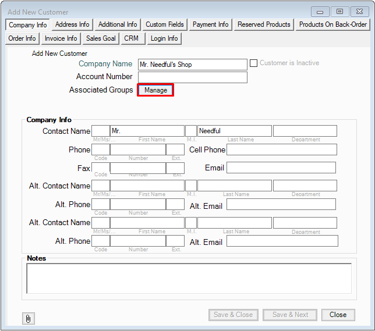
Task: Click the Cell Phone text field
Action: pos(281,150)
